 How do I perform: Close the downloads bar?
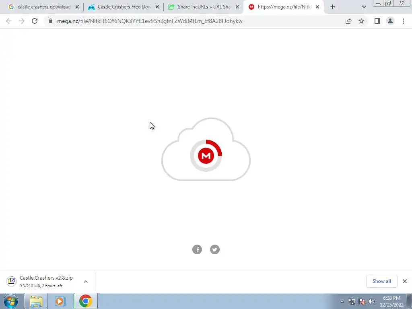[x=405, y=281]
